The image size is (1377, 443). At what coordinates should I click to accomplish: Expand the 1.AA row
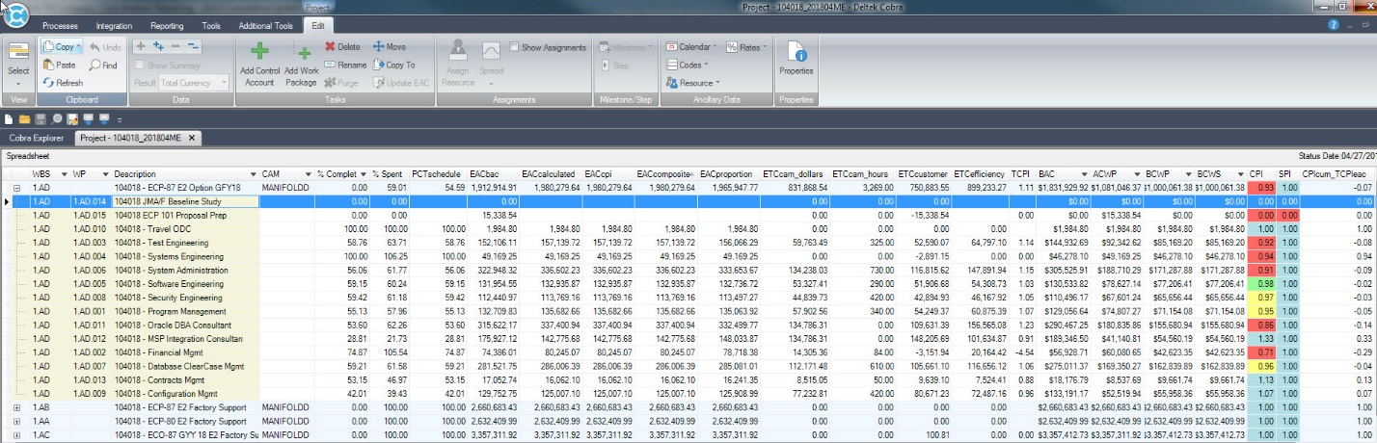17,422
